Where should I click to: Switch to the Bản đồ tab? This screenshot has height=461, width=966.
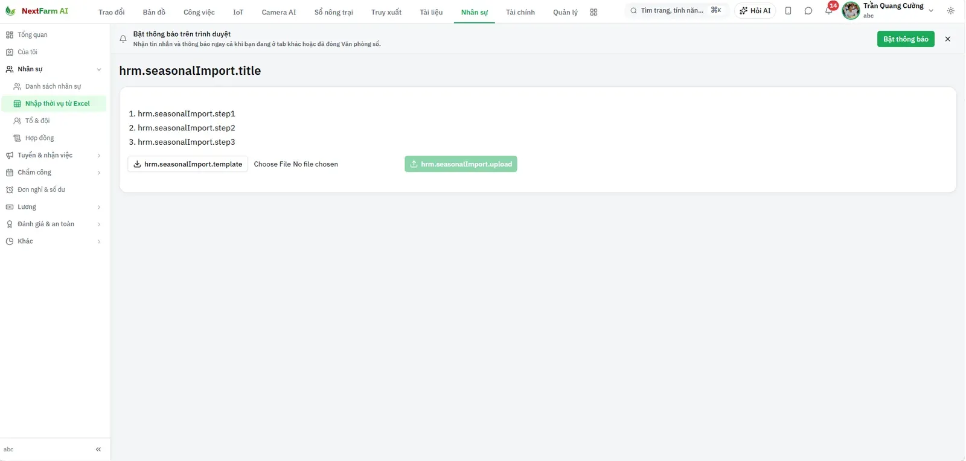(154, 12)
